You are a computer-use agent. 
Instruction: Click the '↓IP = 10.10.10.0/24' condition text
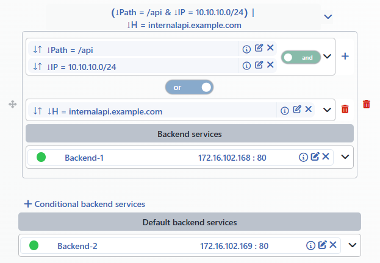pyautogui.click(x=82, y=67)
